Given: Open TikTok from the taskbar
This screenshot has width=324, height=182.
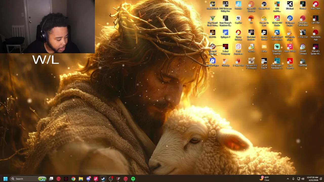Looking at the screenshot, I should pyautogui.click(x=96, y=179).
